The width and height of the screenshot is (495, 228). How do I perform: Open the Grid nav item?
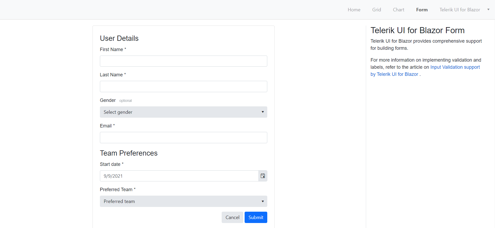[x=377, y=10]
